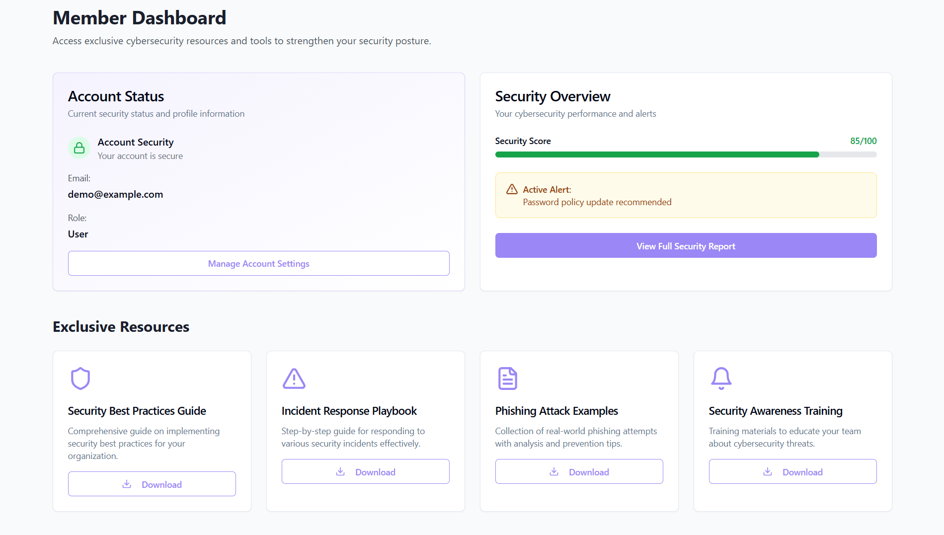Click the 'Your account is secure' text
Viewport: 944px width, 535px height.
(x=141, y=156)
